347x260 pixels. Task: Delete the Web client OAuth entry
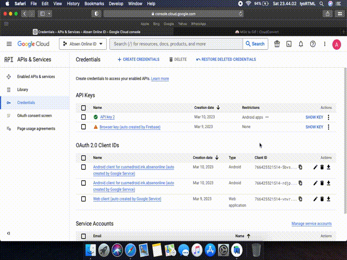coord(322,199)
